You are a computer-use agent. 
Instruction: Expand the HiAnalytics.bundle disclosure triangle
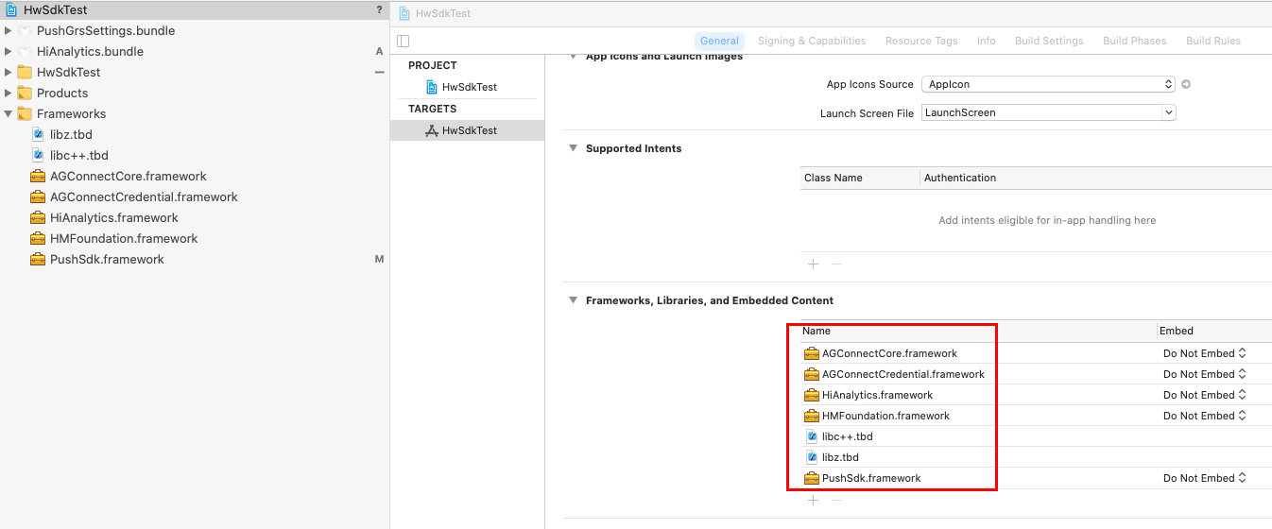(x=8, y=51)
